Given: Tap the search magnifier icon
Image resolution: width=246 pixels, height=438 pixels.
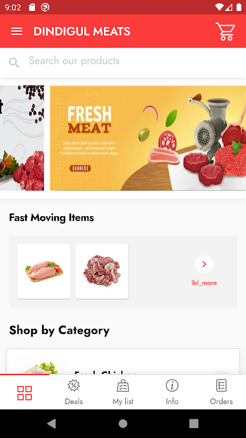Looking at the screenshot, I should tap(14, 62).
